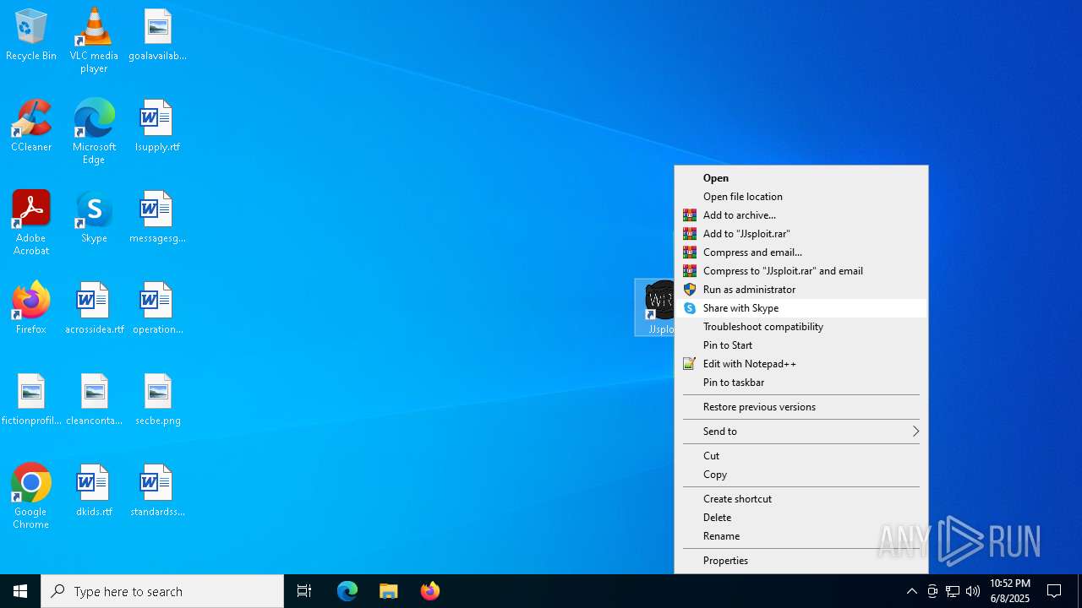Select the messagesg... document icon
Image resolution: width=1082 pixels, height=608 pixels.
(x=157, y=218)
